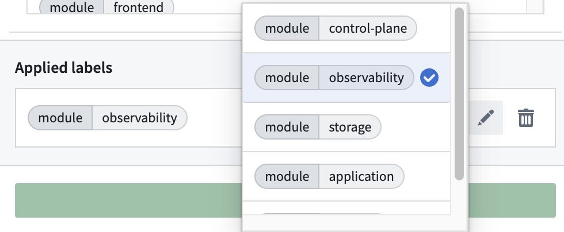The height and width of the screenshot is (232, 564).
Task: Click the module frontend label at top
Action: [x=106, y=7]
